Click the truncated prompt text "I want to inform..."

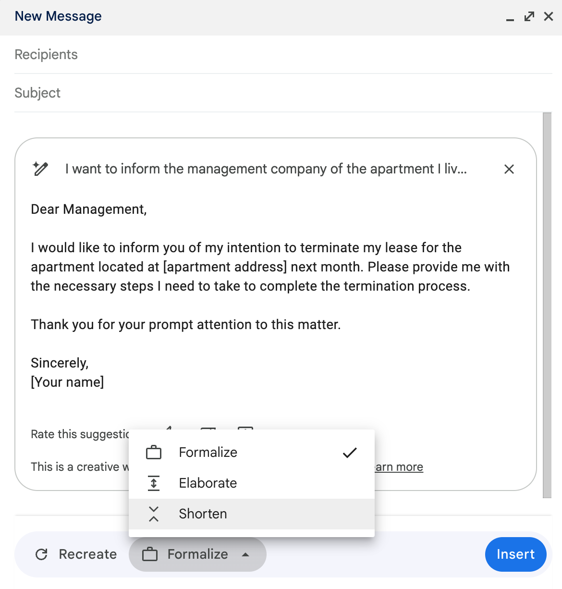(266, 169)
